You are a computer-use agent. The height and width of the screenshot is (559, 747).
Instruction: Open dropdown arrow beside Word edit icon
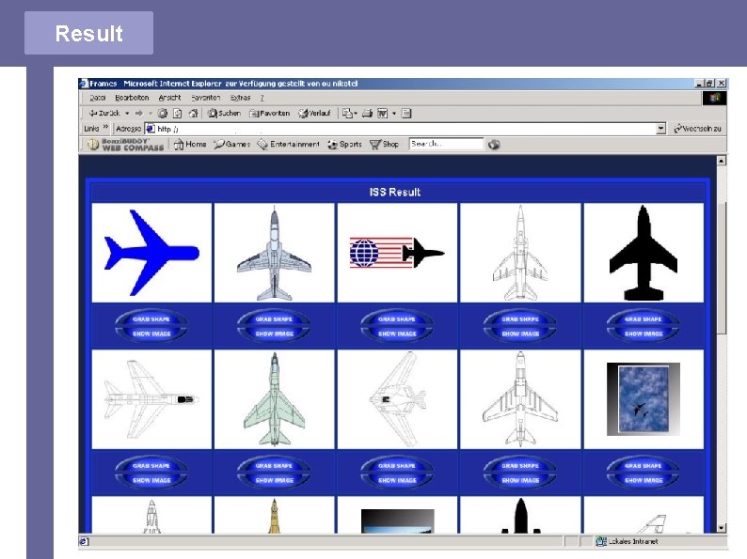pos(394,114)
